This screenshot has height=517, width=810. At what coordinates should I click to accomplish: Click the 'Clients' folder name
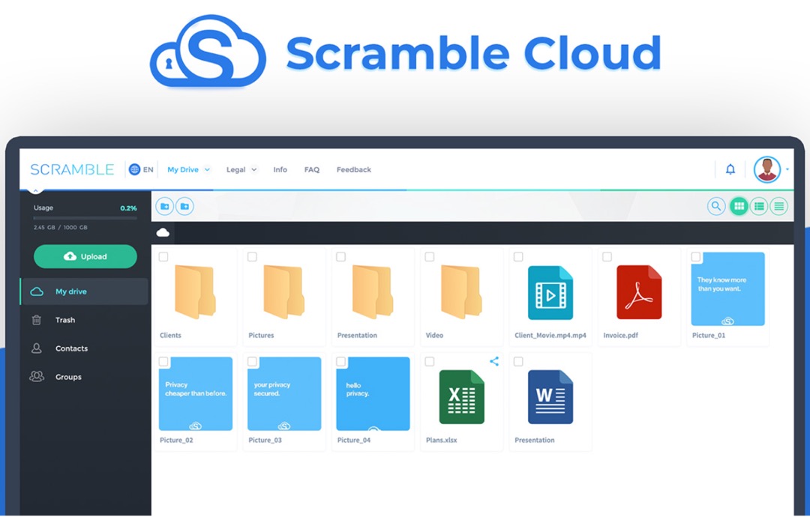pyautogui.click(x=170, y=336)
